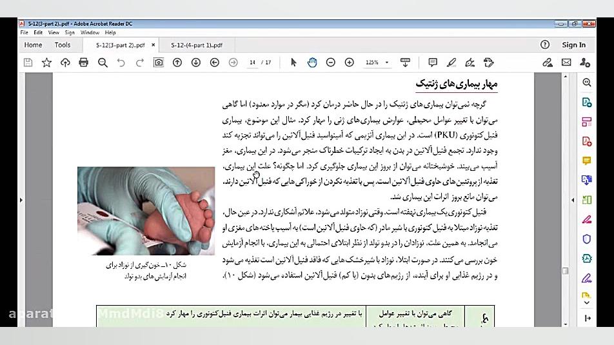Viewport: 614px width, 345px height.
Task: Open Comment tool in right pane
Action: [587, 161]
